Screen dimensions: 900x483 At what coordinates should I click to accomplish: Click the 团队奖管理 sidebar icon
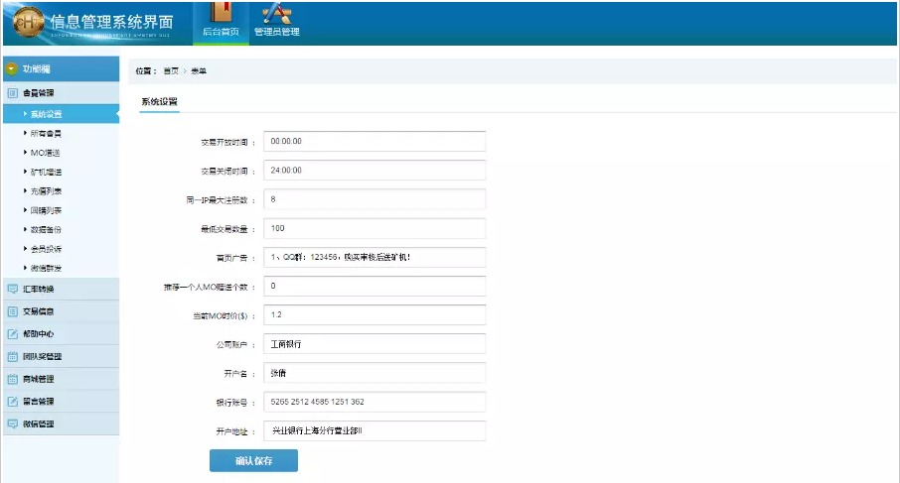point(13,356)
